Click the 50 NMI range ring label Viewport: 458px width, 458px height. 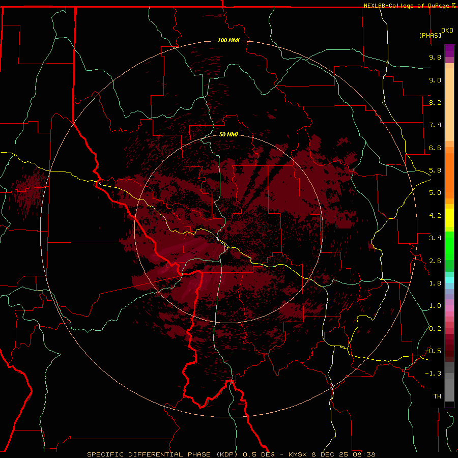point(228,134)
